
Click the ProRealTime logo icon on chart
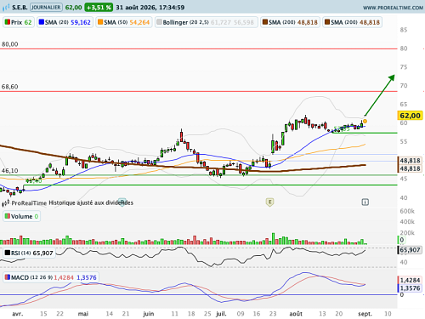[x=6, y=203]
